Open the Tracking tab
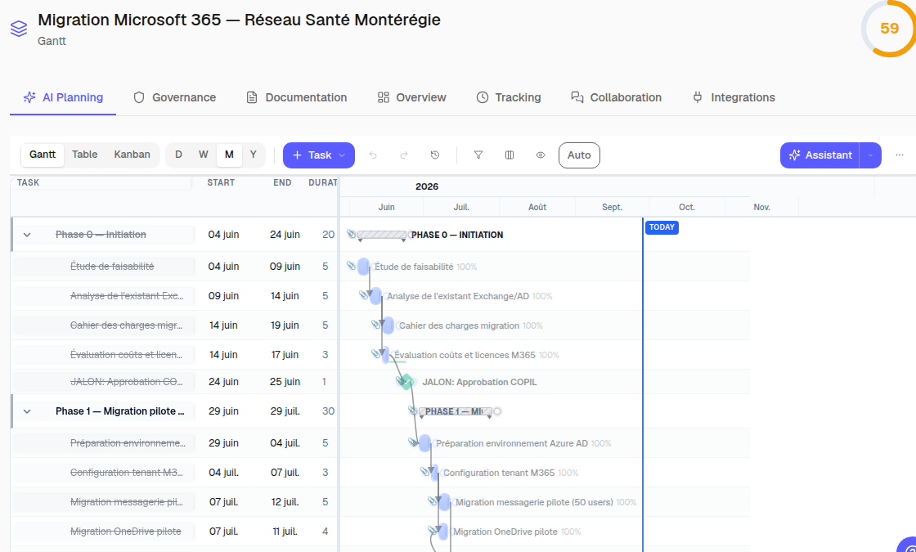This screenshot has width=916, height=552. pyautogui.click(x=509, y=97)
